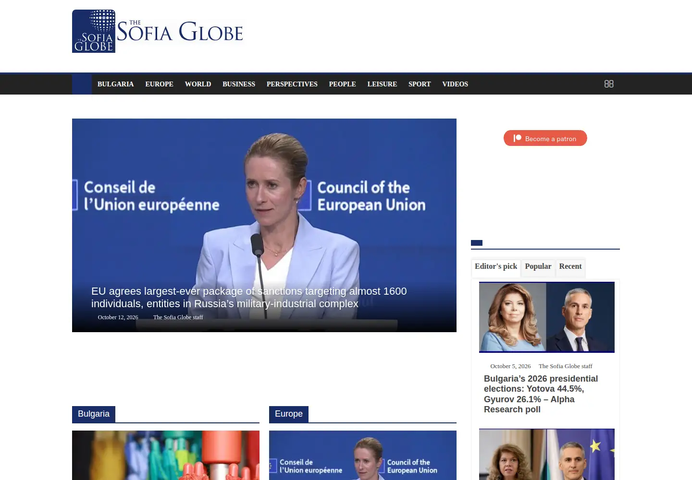The height and width of the screenshot is (480, 692).
Task: Click the October 12, 2026 date
Action: [118, 317]
